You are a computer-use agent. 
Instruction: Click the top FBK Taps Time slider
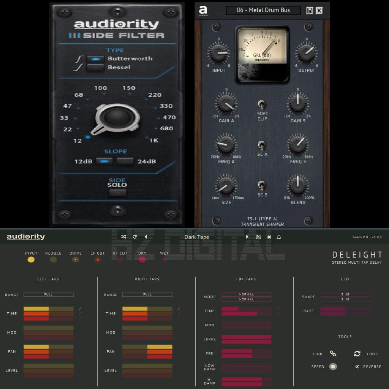point(246,309)
